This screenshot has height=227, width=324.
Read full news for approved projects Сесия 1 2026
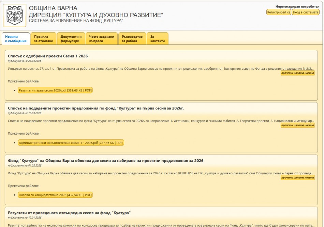point(297,73)
